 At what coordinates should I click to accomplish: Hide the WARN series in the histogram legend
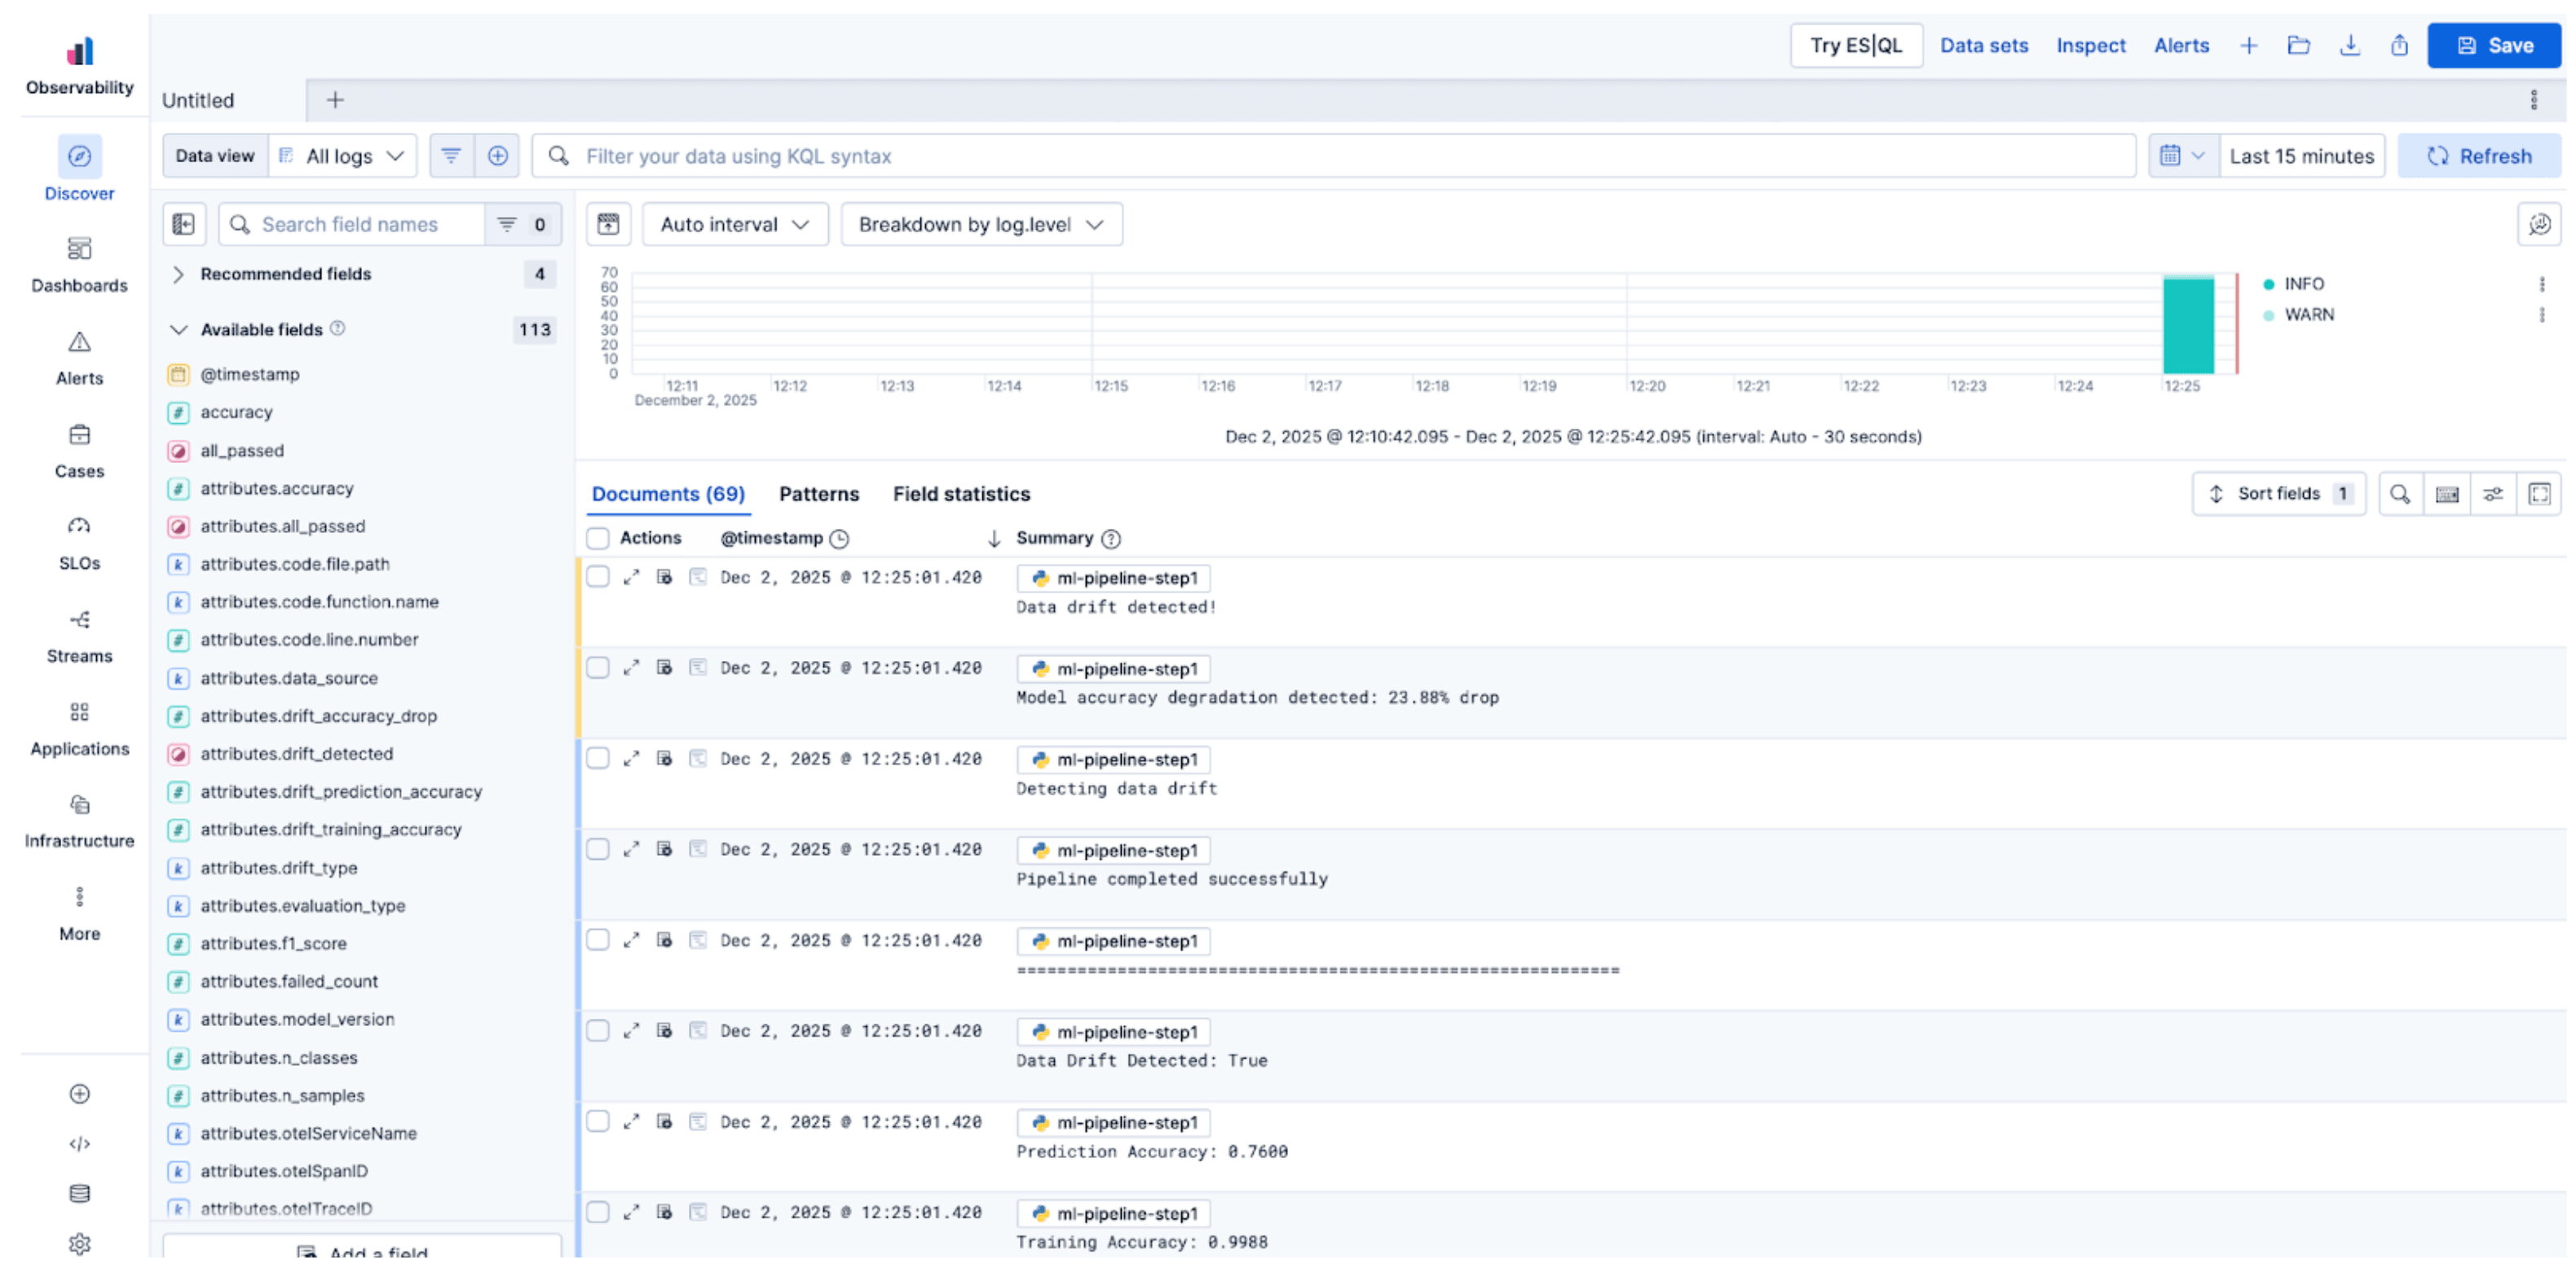tap(2310, 314)
